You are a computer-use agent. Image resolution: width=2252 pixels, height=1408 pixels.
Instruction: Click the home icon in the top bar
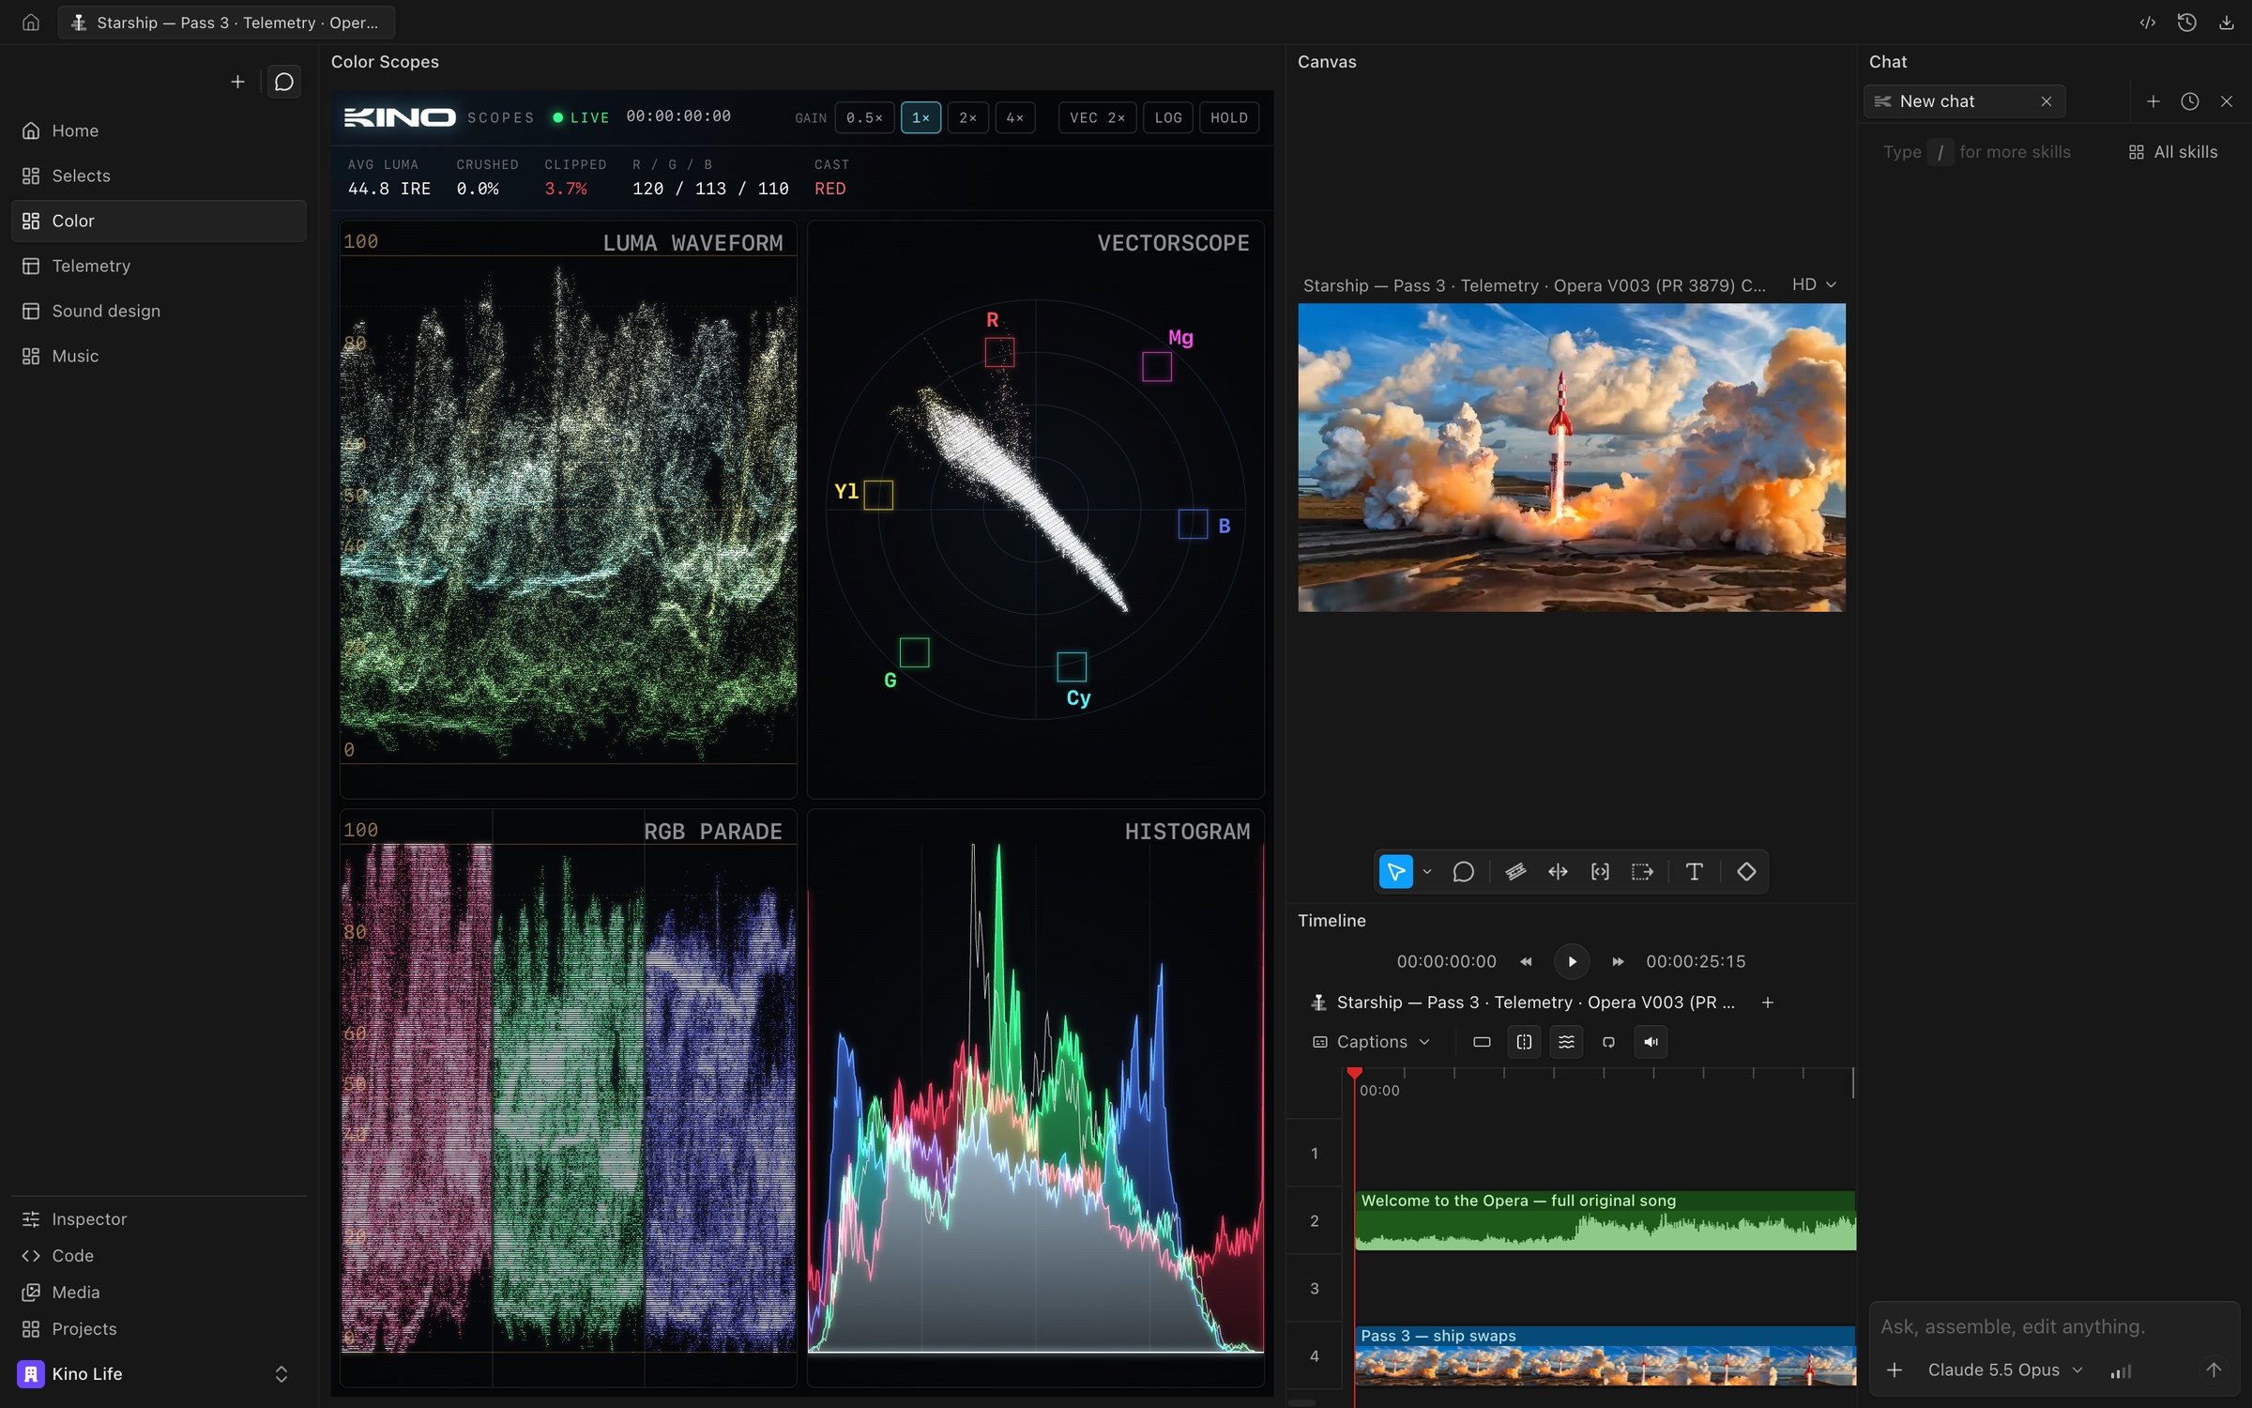(x=31, y=23)
